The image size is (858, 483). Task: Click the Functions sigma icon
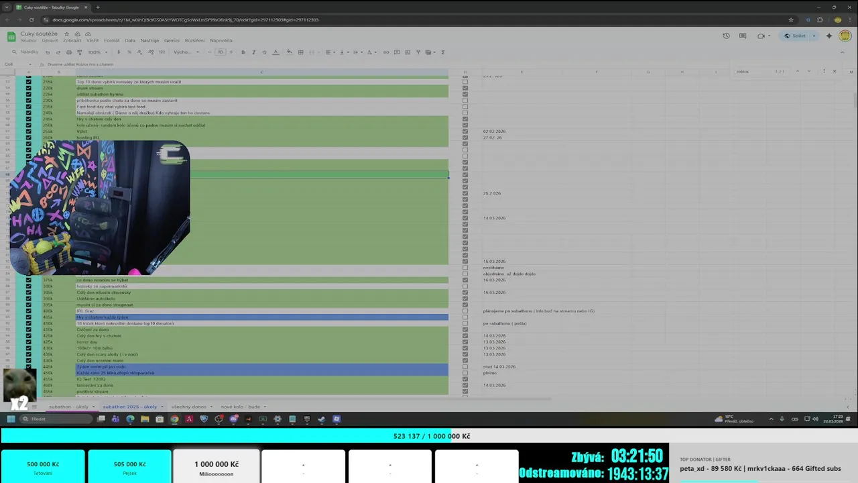(443, 52)
